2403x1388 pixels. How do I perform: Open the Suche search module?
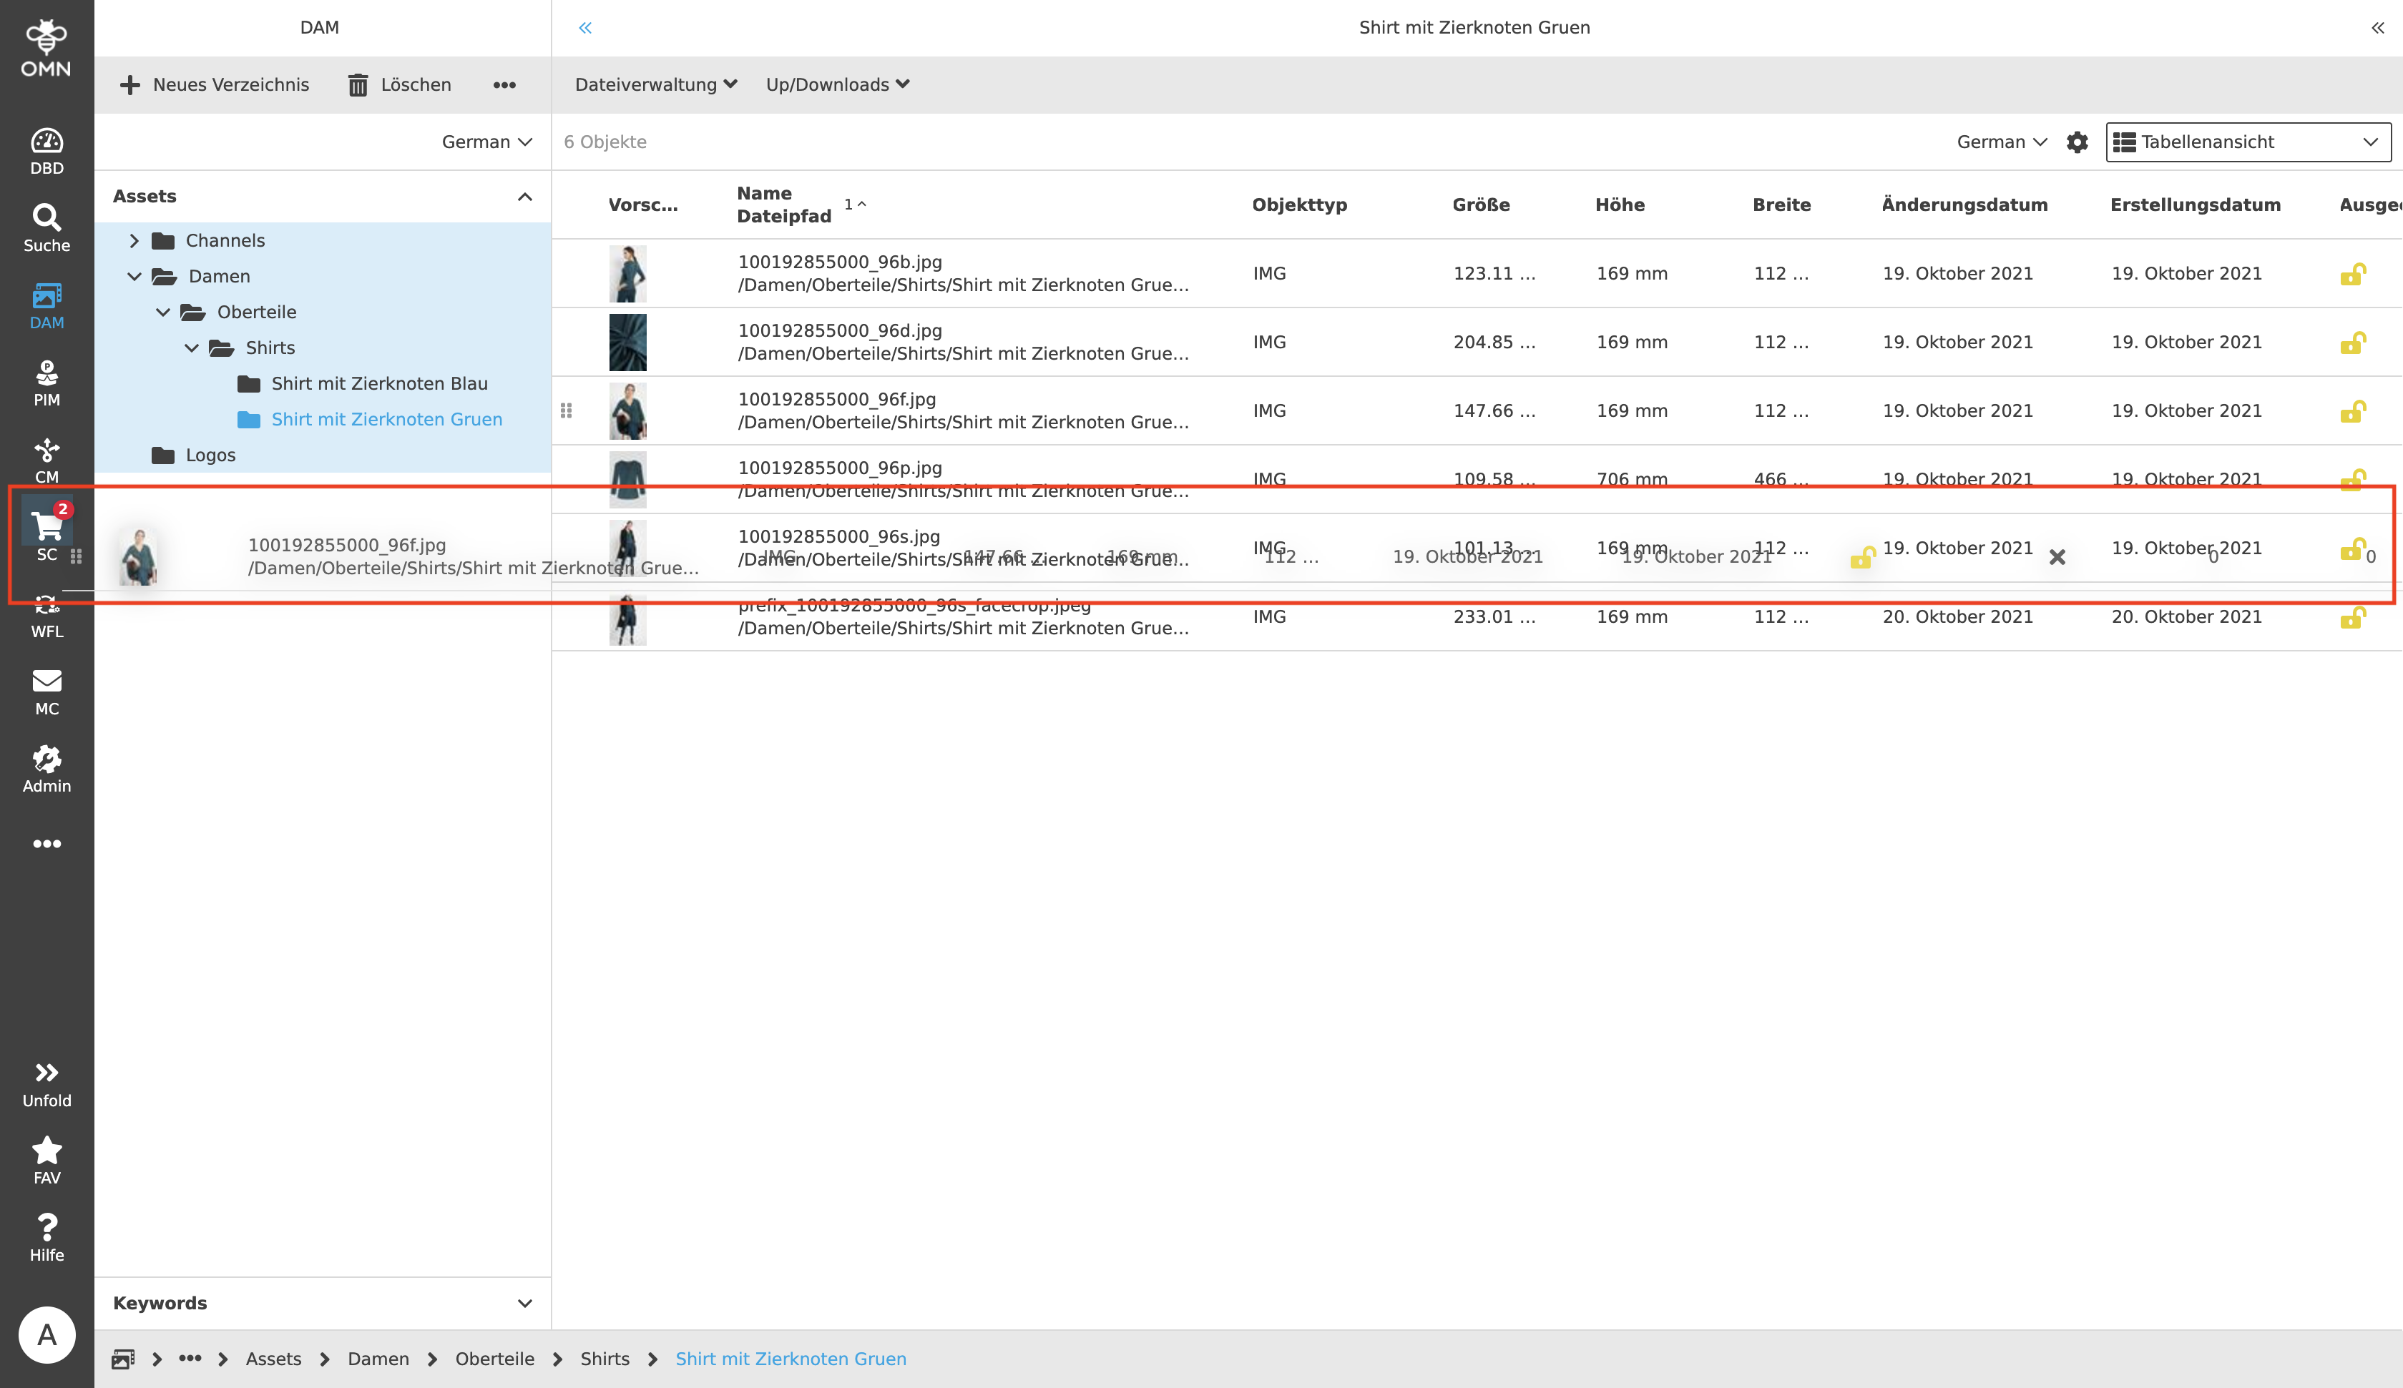[47, 228]
